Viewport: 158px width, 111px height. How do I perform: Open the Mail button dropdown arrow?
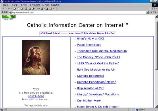40,9
